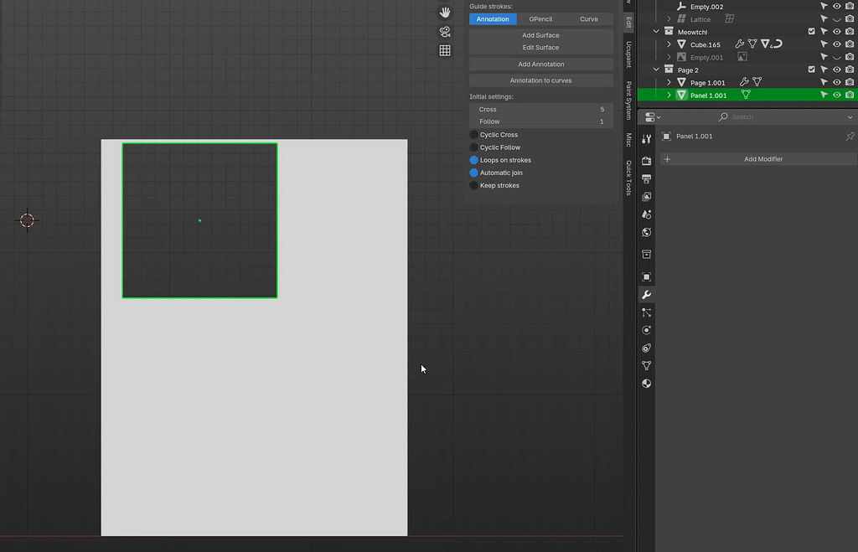Open Material properties tab
The height and width of the screenshot is (552, 858).
(646, 384)
